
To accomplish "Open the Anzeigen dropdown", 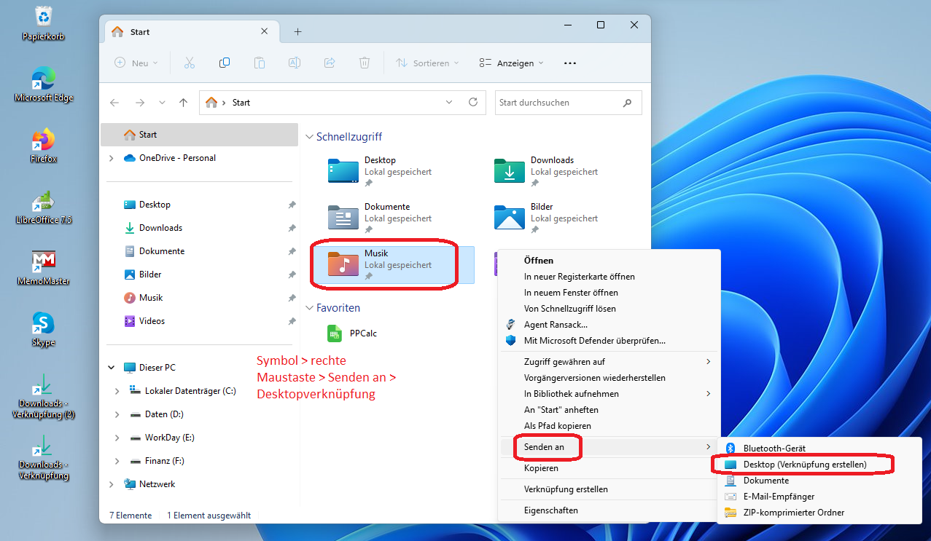I will [x=511, y=63].
